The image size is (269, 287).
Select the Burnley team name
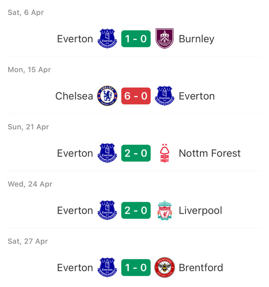click(196, 39)
